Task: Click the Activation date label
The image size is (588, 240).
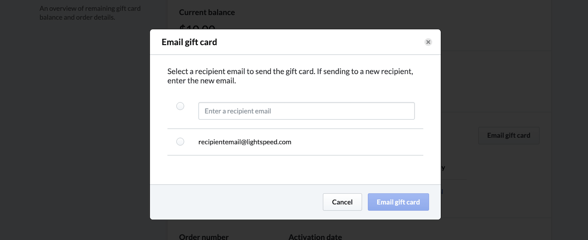Action: (315, 236)
